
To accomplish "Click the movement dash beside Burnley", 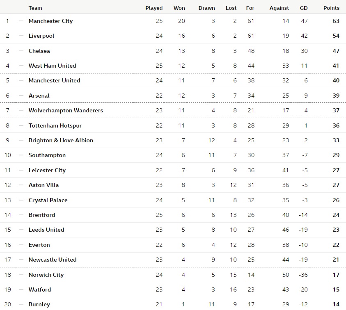I will [x=21, y=304].
